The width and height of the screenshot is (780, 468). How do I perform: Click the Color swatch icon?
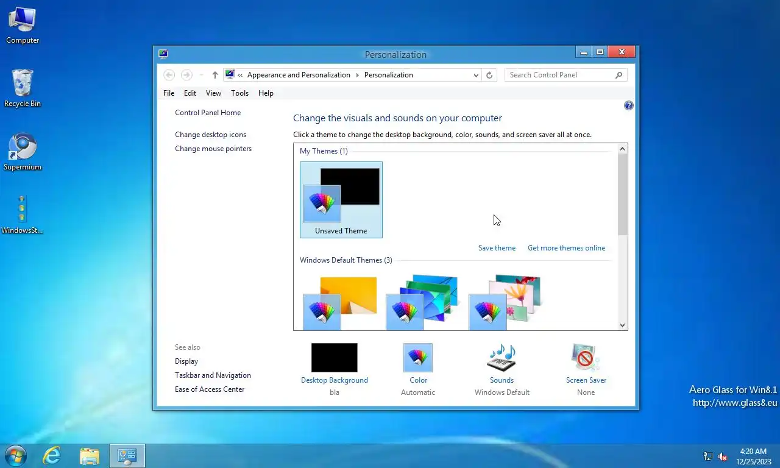click(x=418, y=357)
